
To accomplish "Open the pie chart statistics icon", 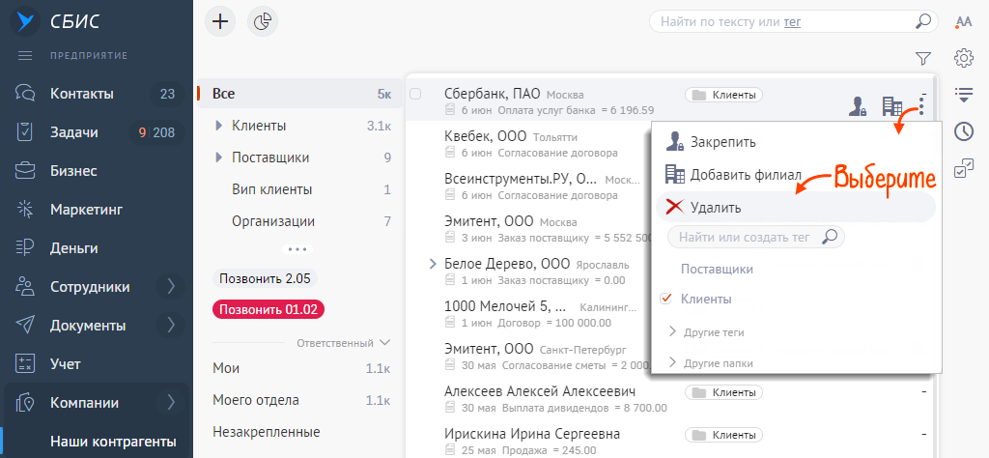I will coord(263,21).
